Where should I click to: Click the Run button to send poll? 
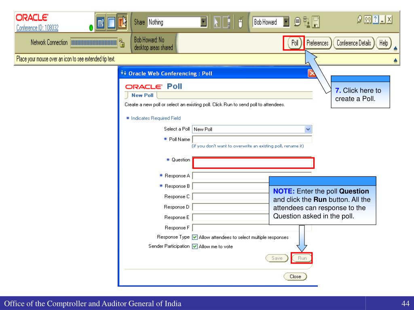point(302,258)
